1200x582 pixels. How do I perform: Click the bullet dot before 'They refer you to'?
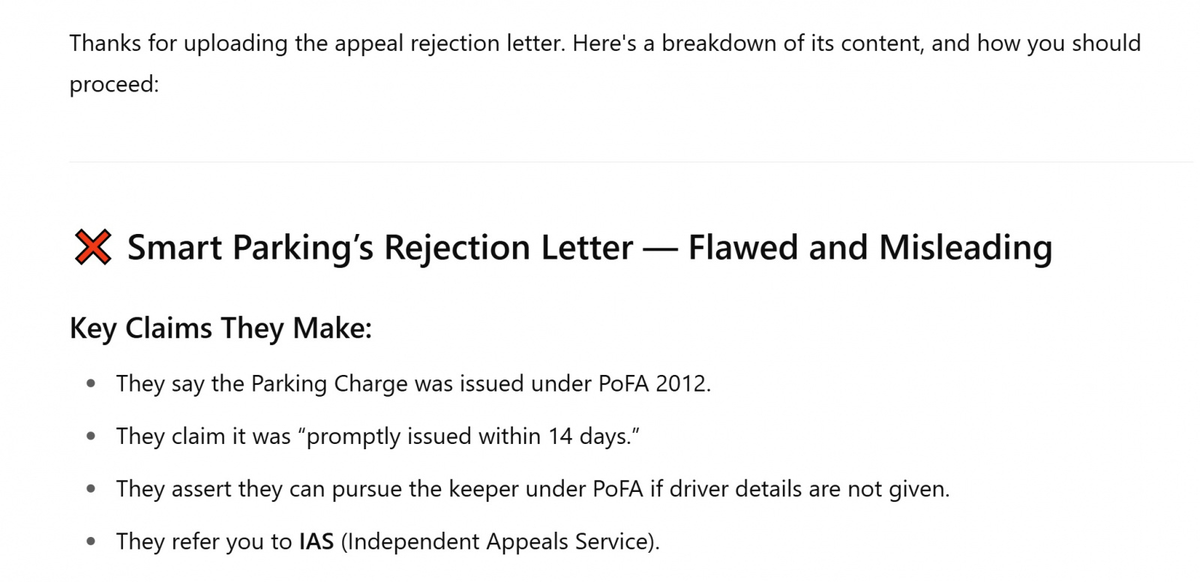coord(91,541)
